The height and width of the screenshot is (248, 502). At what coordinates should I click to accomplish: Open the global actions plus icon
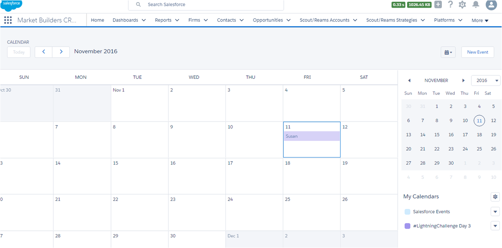tap(438, 5)
